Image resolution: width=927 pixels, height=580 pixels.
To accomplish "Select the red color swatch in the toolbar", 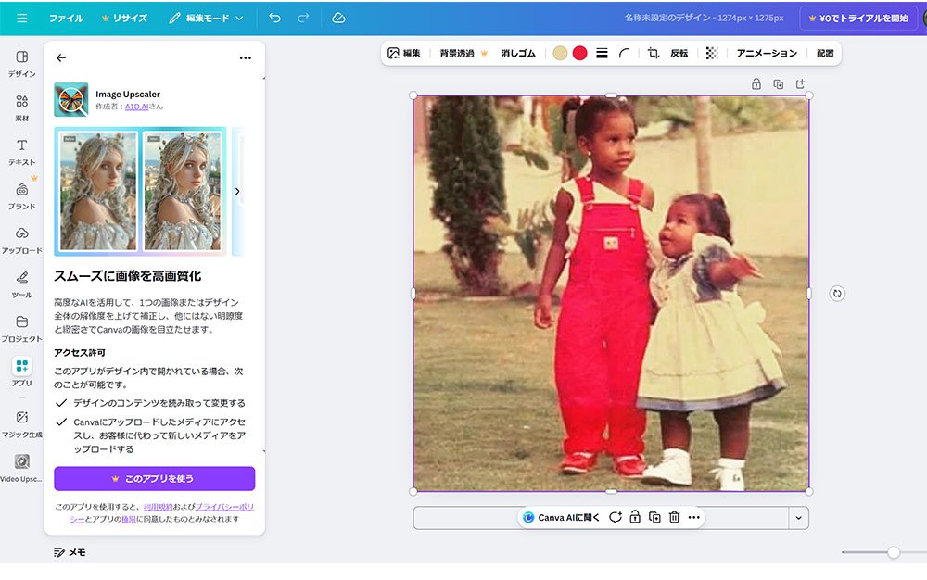I will pos(578,53).
